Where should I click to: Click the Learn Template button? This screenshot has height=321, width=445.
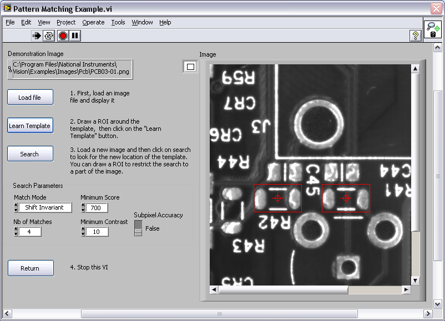pos(30,125)
